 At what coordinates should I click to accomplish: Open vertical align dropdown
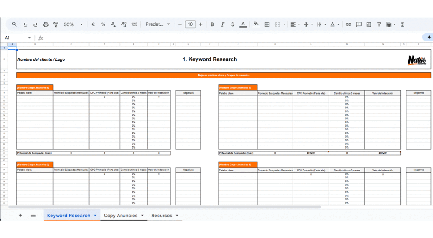coord(308,24)
